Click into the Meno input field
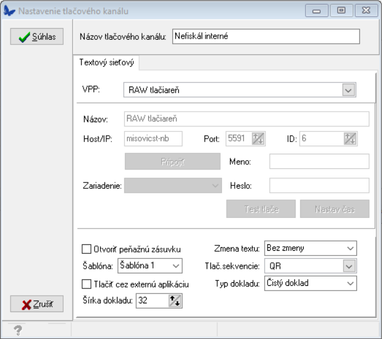Viewport: 382px width, 339px height. pos(319,161)
